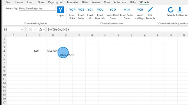Viewport: 188px width, 105px height.
Task: Open the Page Layout tab
Action: tap(55, 2)
